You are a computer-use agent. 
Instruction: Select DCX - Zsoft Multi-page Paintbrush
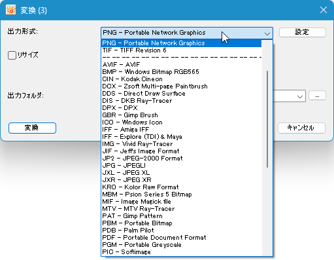182,86
